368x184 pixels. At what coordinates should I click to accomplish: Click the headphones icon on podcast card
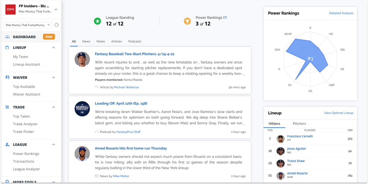(97, 132)
